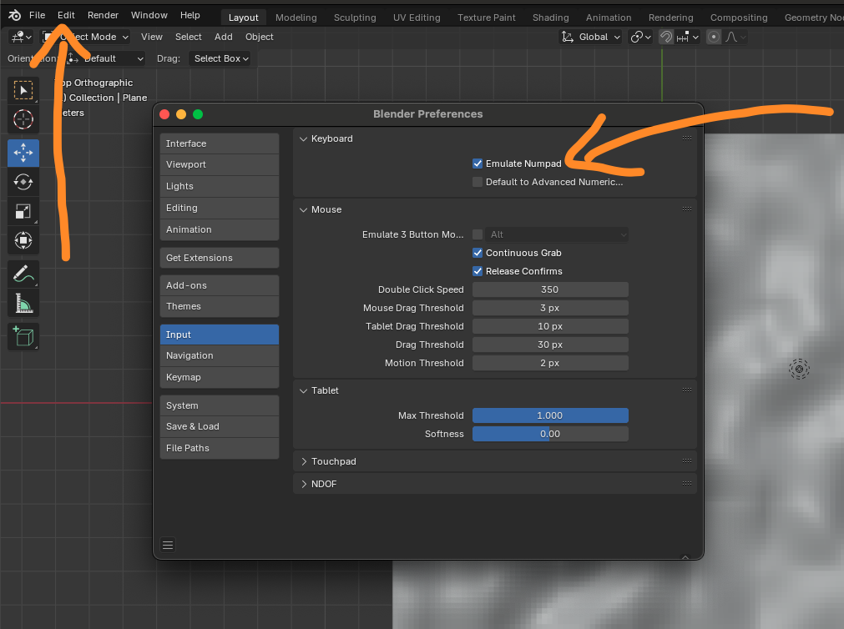Screen dimensions: 844x629
Task: Uncheck the Release Confirms checkbox
Action: pos(478,271)
